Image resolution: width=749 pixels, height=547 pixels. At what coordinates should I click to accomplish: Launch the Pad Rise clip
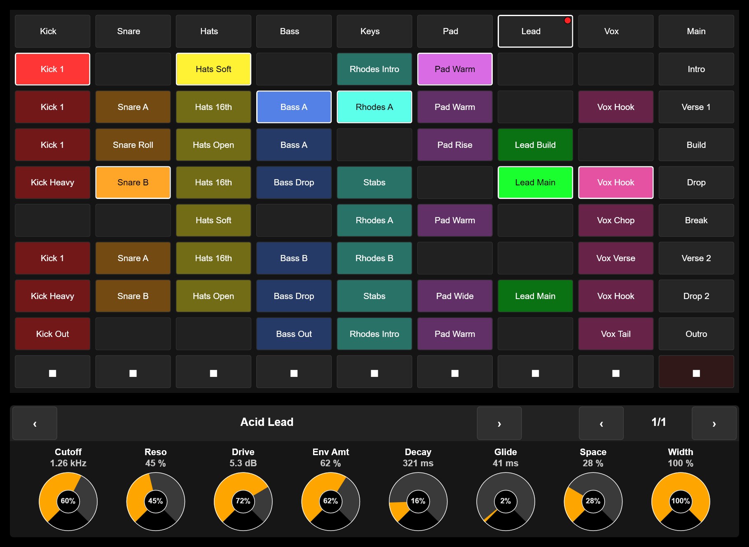click(x=455, y=145)
